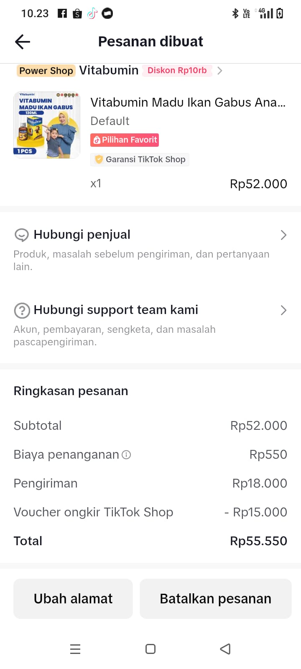Screen dimensions: 301x669
Task: Tap the Garansi TikTok Shop shield badge
Action: pyautogui.click(x=99, y=159)
